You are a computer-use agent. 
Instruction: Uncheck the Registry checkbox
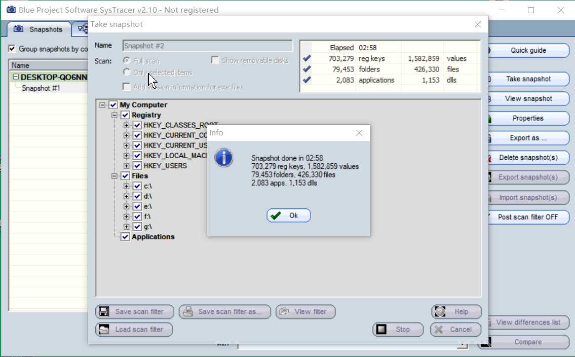(x=125, y=115)
